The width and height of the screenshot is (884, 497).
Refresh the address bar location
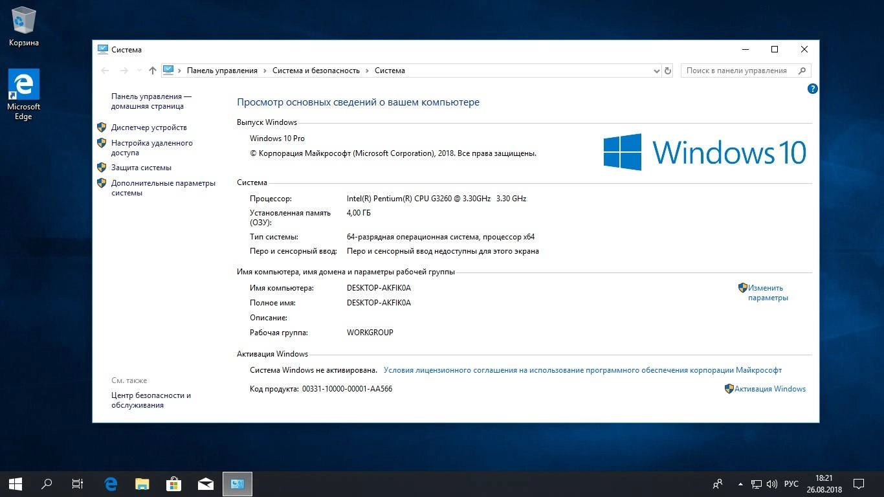pyautogui.click(x=668, y=71)
